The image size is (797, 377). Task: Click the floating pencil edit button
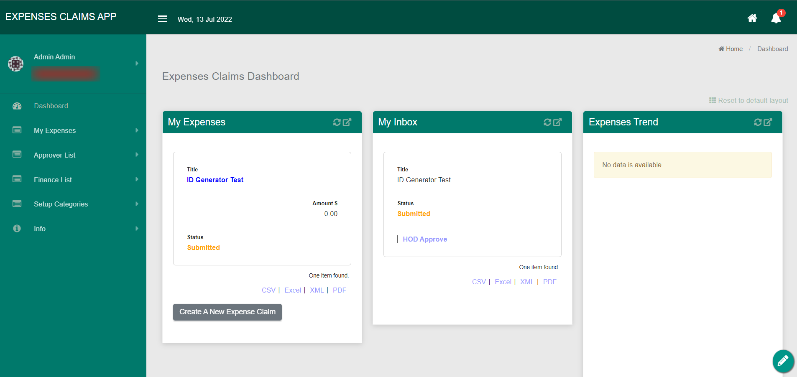pyautogui.click(x=783, y=361)
